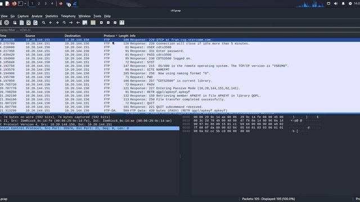Image resolution: width=360 pixels, height=202 pixels.
Task: Select the 'Request: SITE NAMEFMT' packet
Action: tap(180, 70)
